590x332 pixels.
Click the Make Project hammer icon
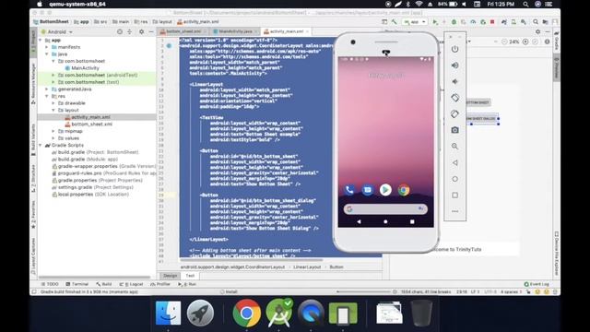394,22
